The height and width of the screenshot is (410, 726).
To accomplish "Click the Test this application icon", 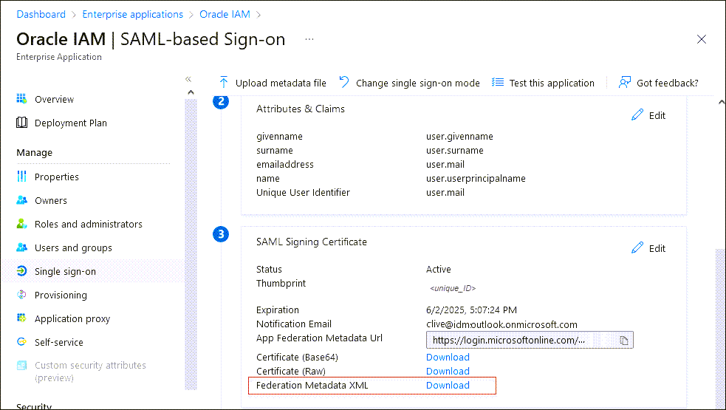I will (498, 83).
